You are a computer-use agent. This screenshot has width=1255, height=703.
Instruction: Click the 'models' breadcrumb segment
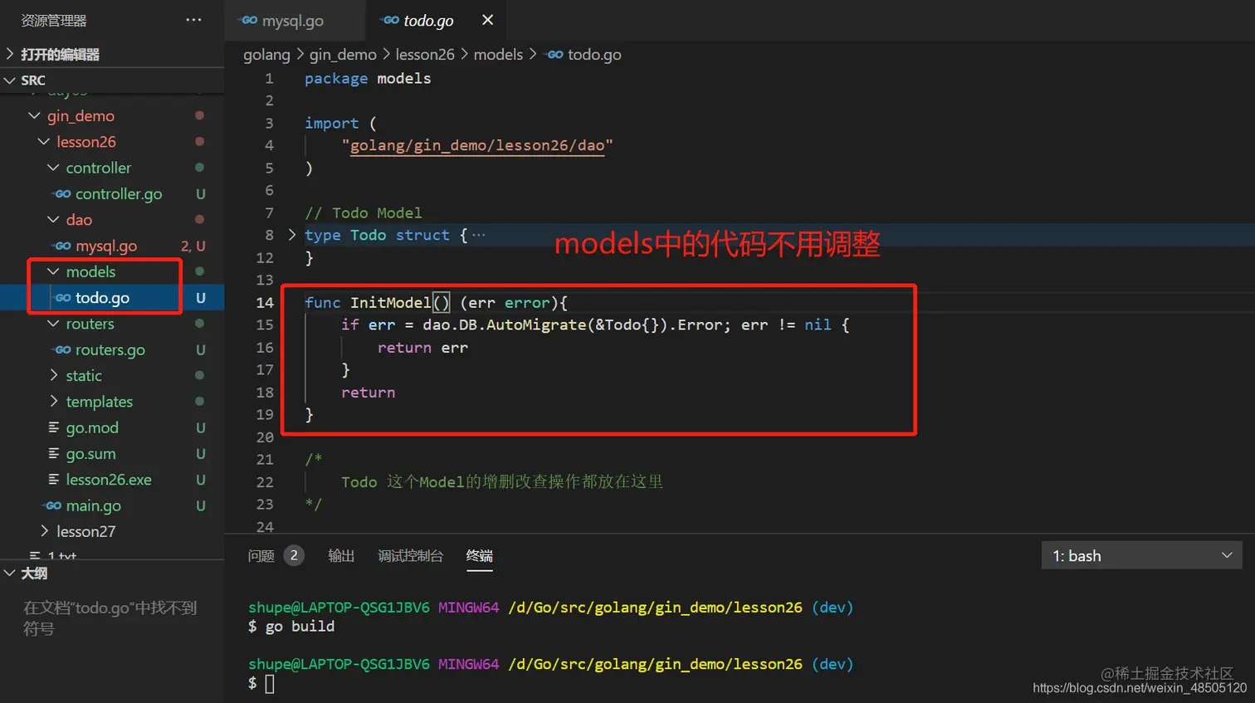point(498,55)
